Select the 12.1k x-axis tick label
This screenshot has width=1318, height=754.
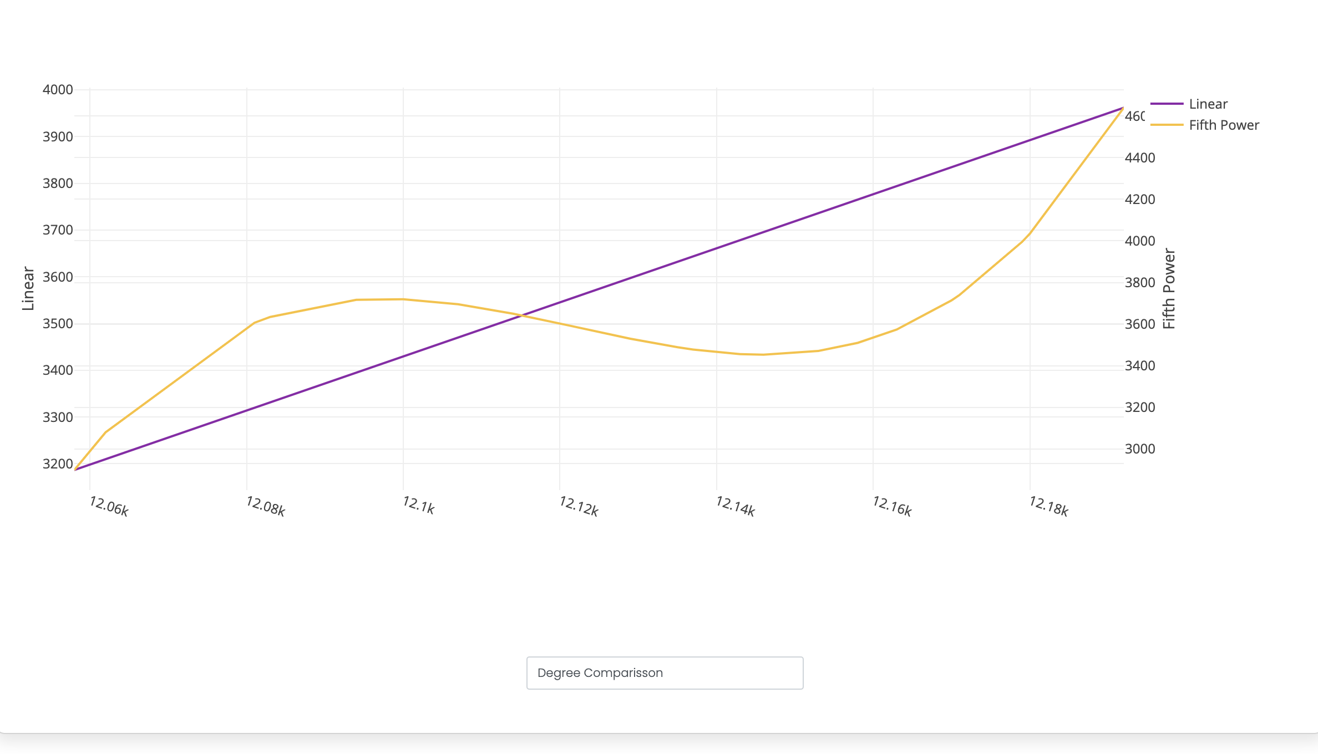point(418,505)
